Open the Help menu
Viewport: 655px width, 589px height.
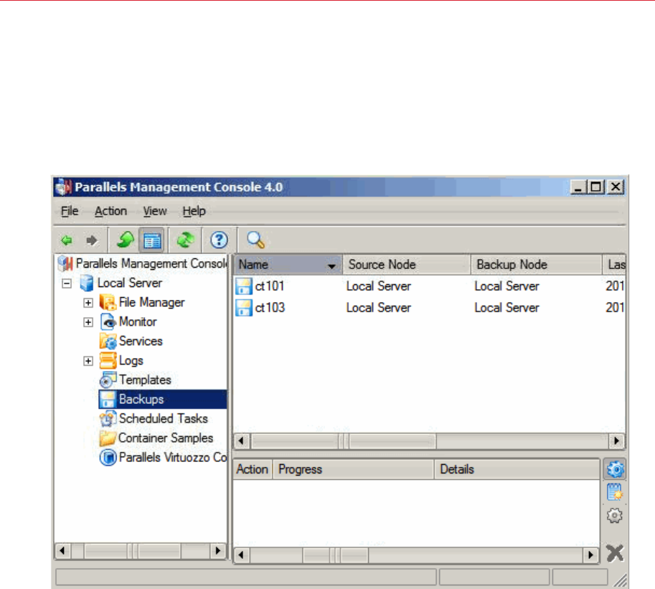pos(194,211)
